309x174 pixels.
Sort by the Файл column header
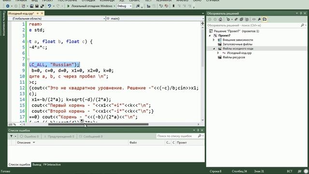[146, 143]
